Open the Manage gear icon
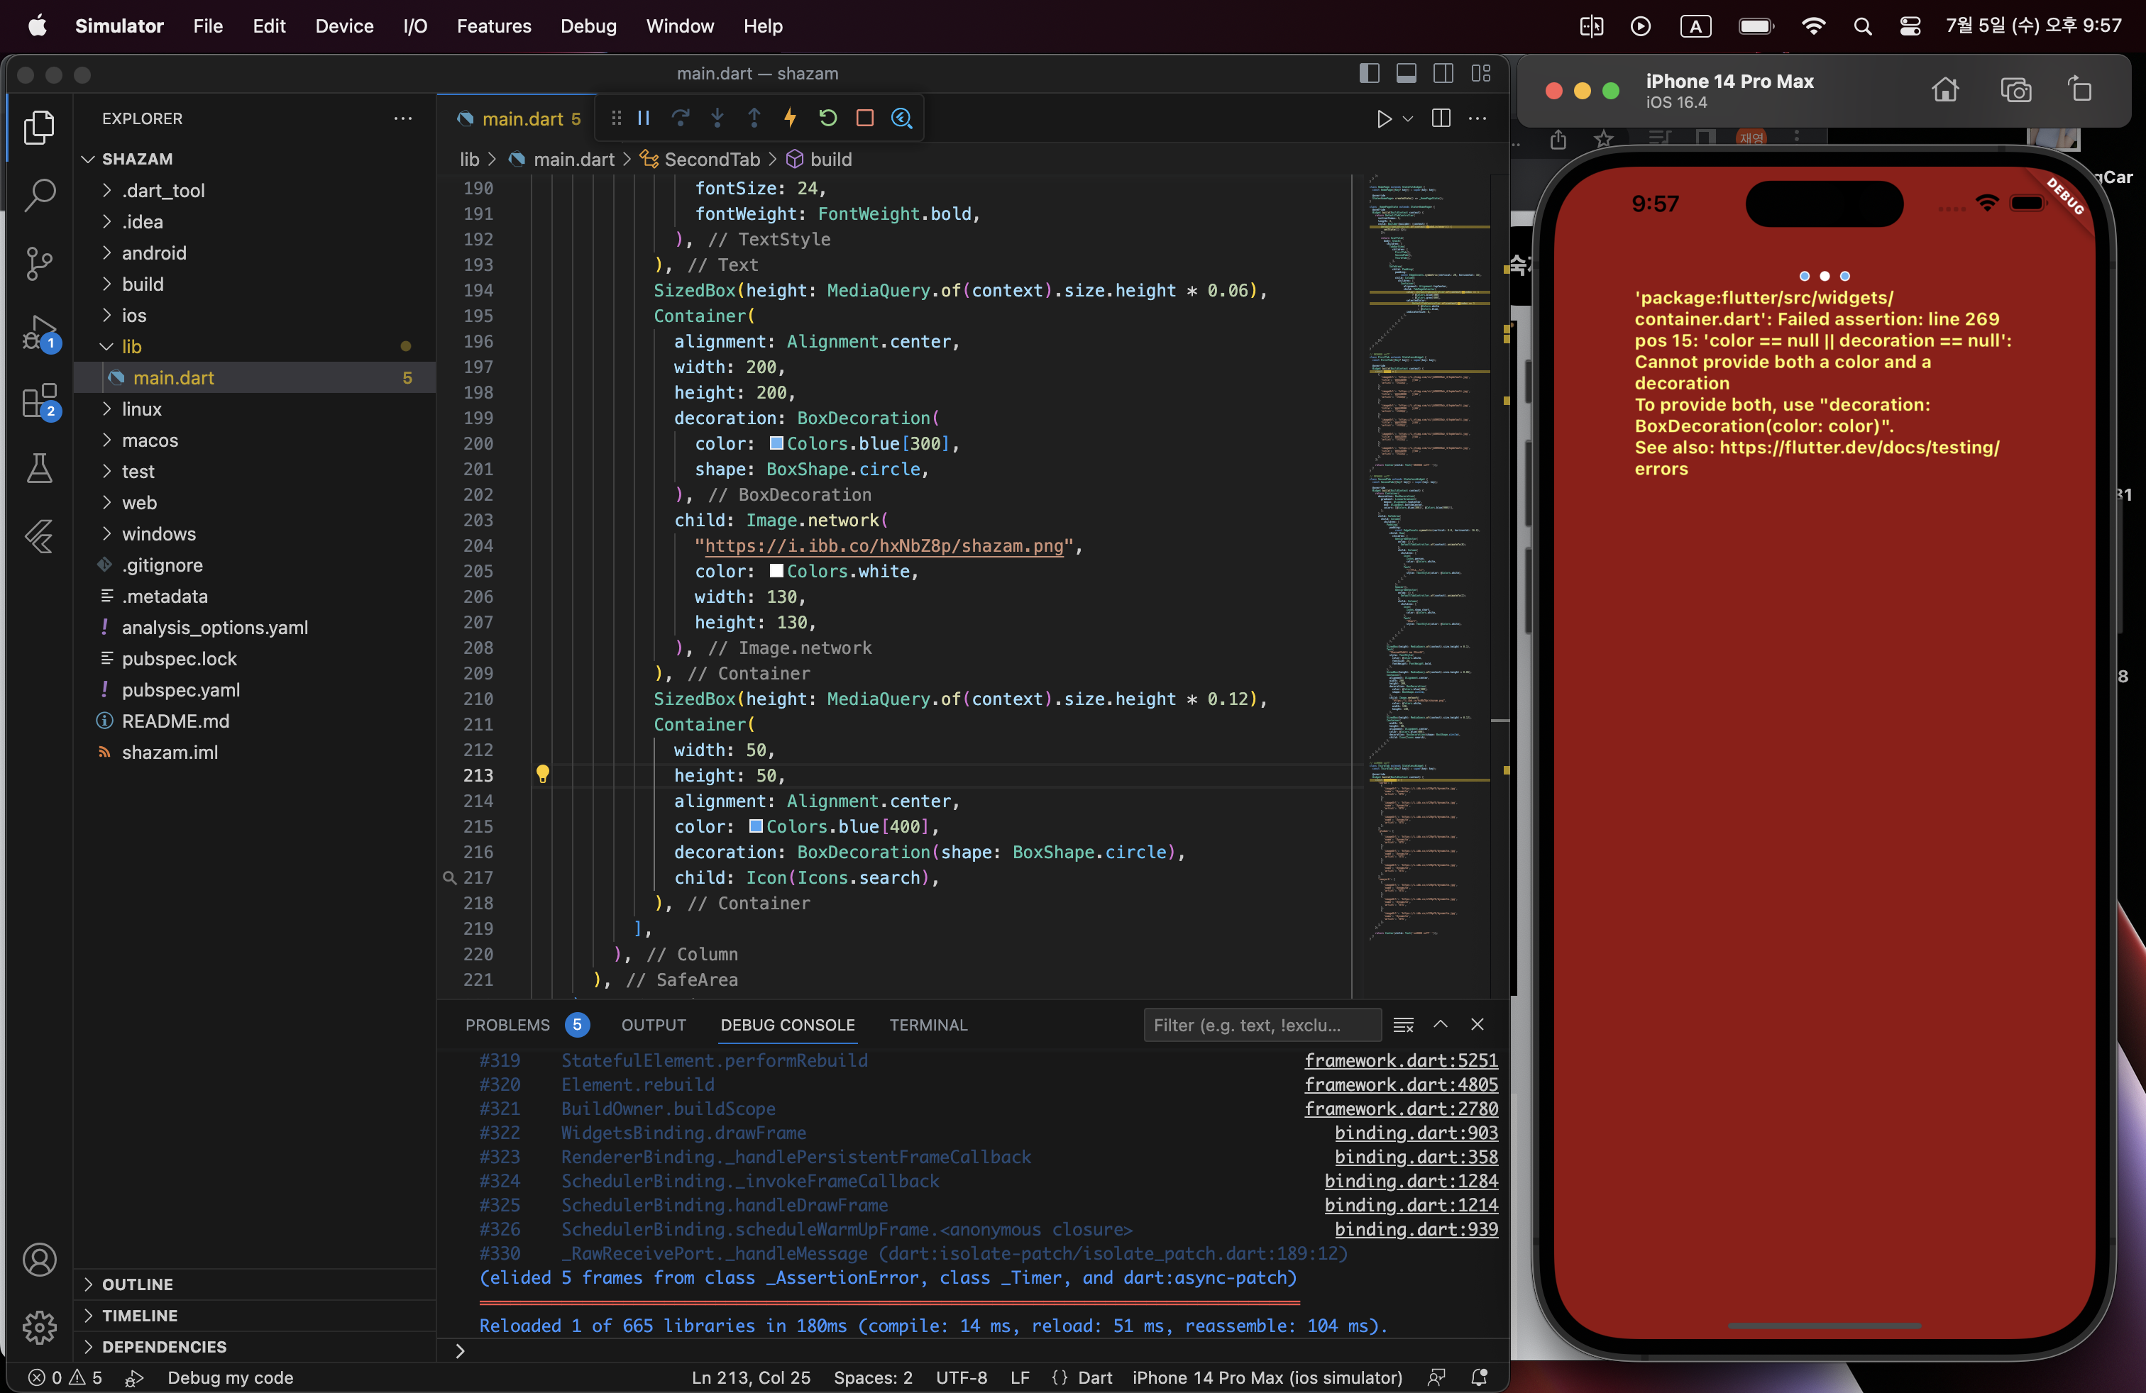 click(39, 1327)
